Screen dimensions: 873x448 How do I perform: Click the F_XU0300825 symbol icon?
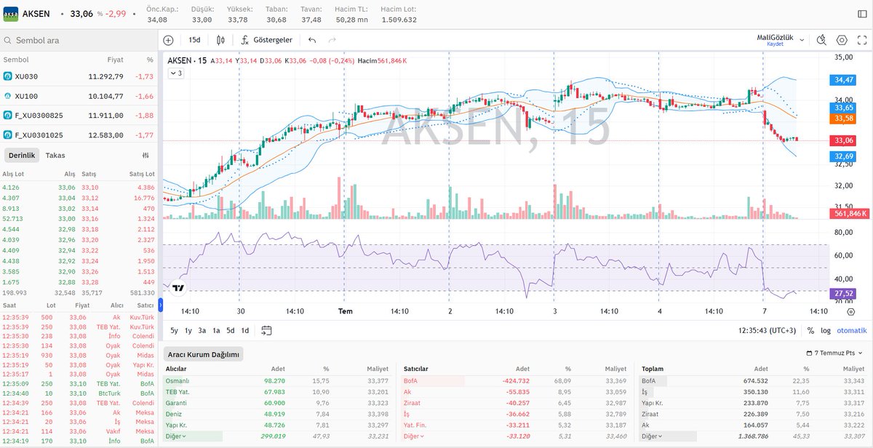click(x=7, y=115)
